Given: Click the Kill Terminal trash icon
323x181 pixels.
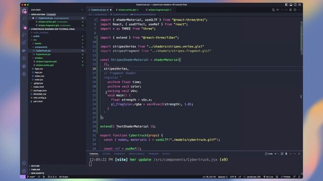Looking at the screenshot, I should (x=286, y=154).
